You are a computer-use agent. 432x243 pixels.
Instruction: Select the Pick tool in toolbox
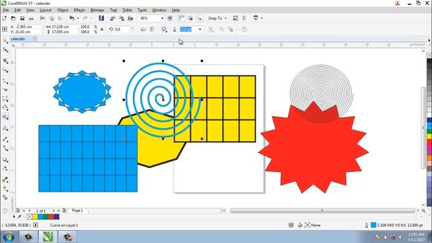tap(5, 40)
